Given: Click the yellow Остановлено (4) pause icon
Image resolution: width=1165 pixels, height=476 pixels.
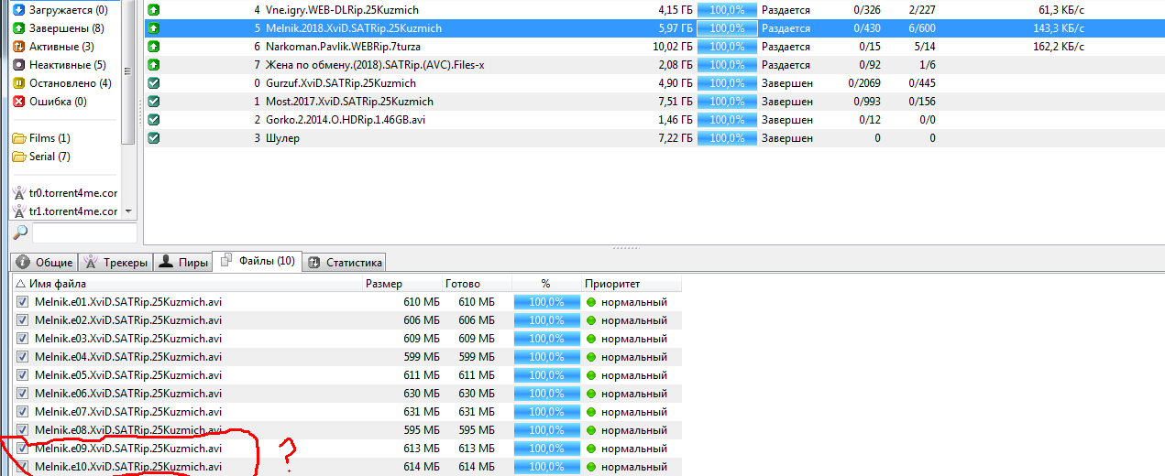Looking at the screenshot, I should [x=19, y=83].
